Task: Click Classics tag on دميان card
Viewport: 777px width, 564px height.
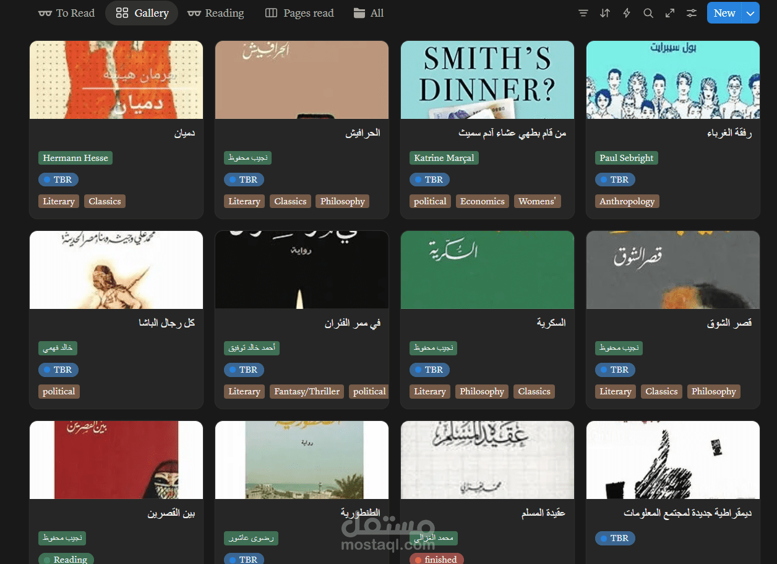Action: pyautogui.click(x=105, y=201)
